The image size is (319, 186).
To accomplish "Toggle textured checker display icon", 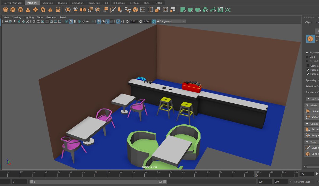I will tap(83, 21).
